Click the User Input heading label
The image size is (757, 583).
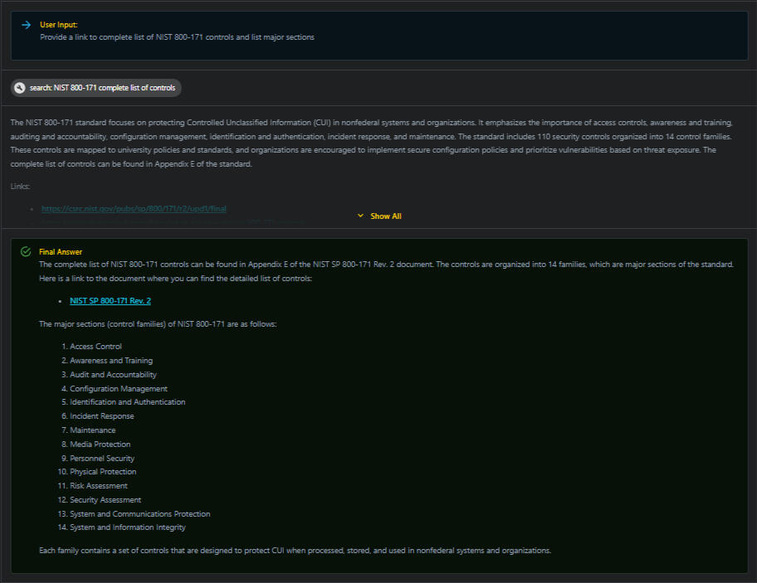tap(58, 25)
